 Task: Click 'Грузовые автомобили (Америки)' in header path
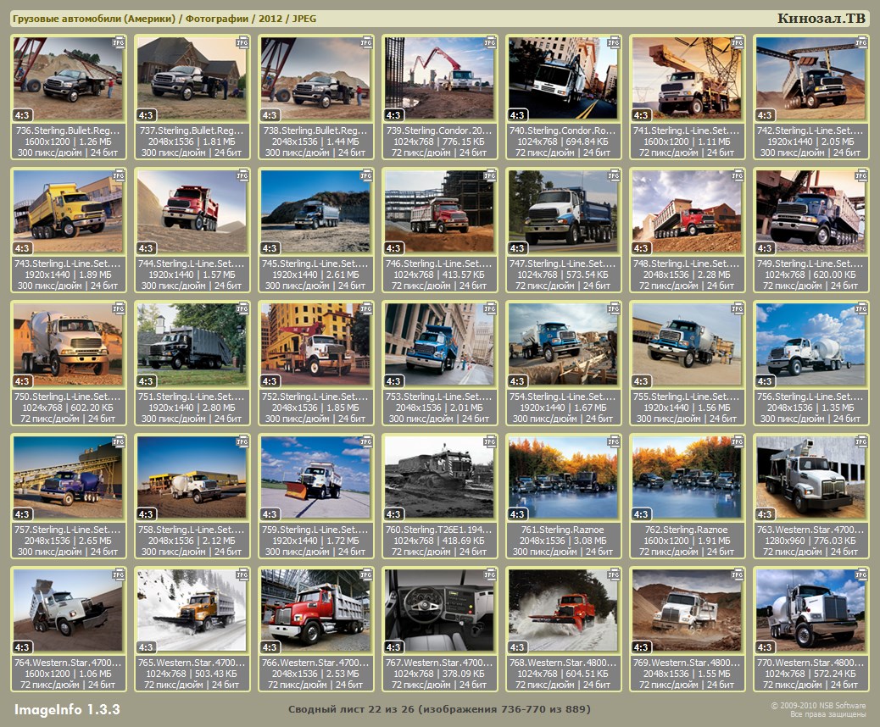coord(94,19)
